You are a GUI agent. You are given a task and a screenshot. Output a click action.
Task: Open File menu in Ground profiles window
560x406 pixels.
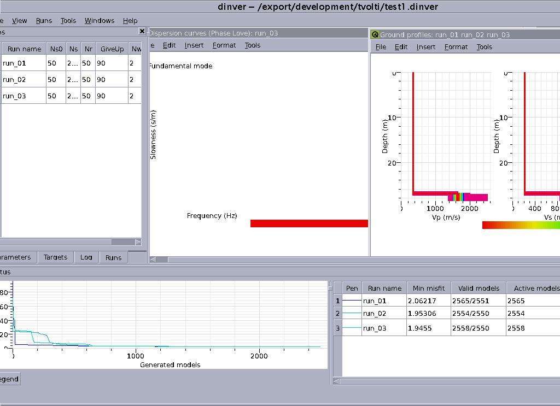[x=381, y=47]
